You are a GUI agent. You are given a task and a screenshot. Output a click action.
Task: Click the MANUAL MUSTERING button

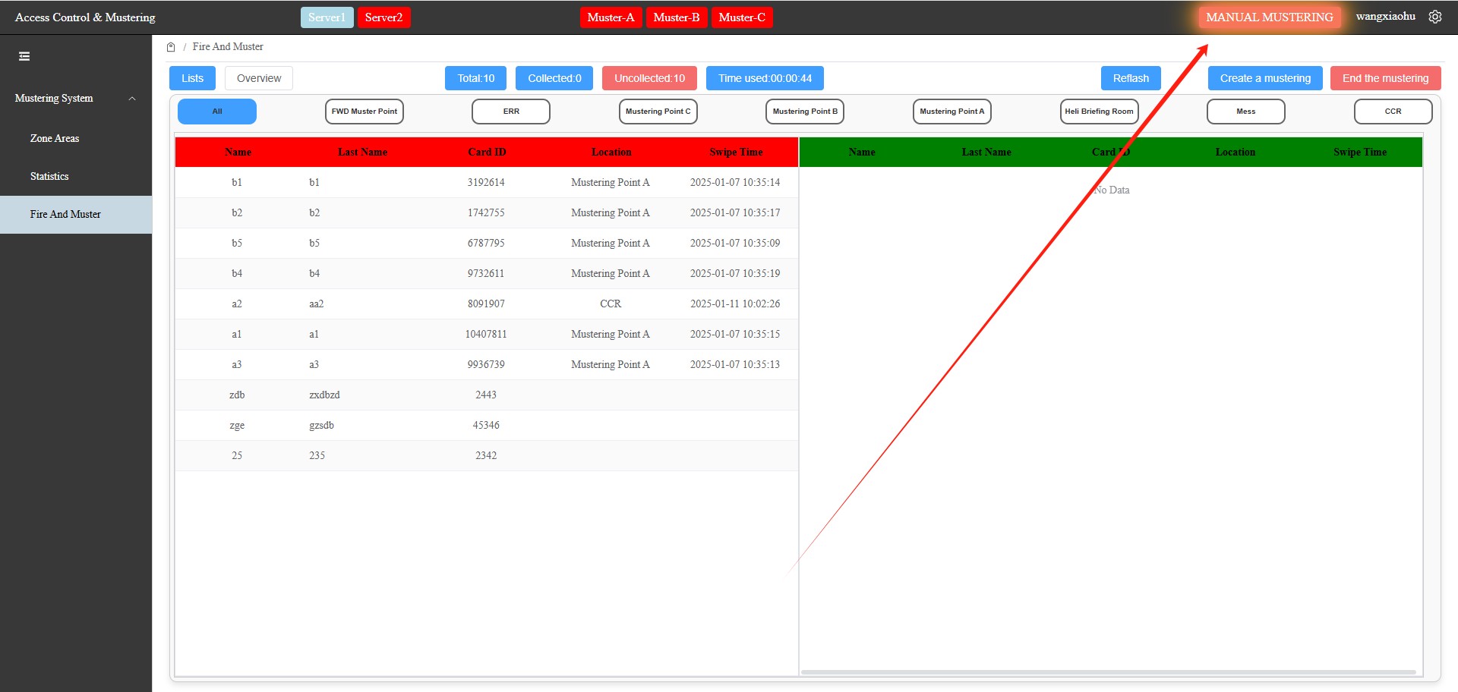point(1269,17)
